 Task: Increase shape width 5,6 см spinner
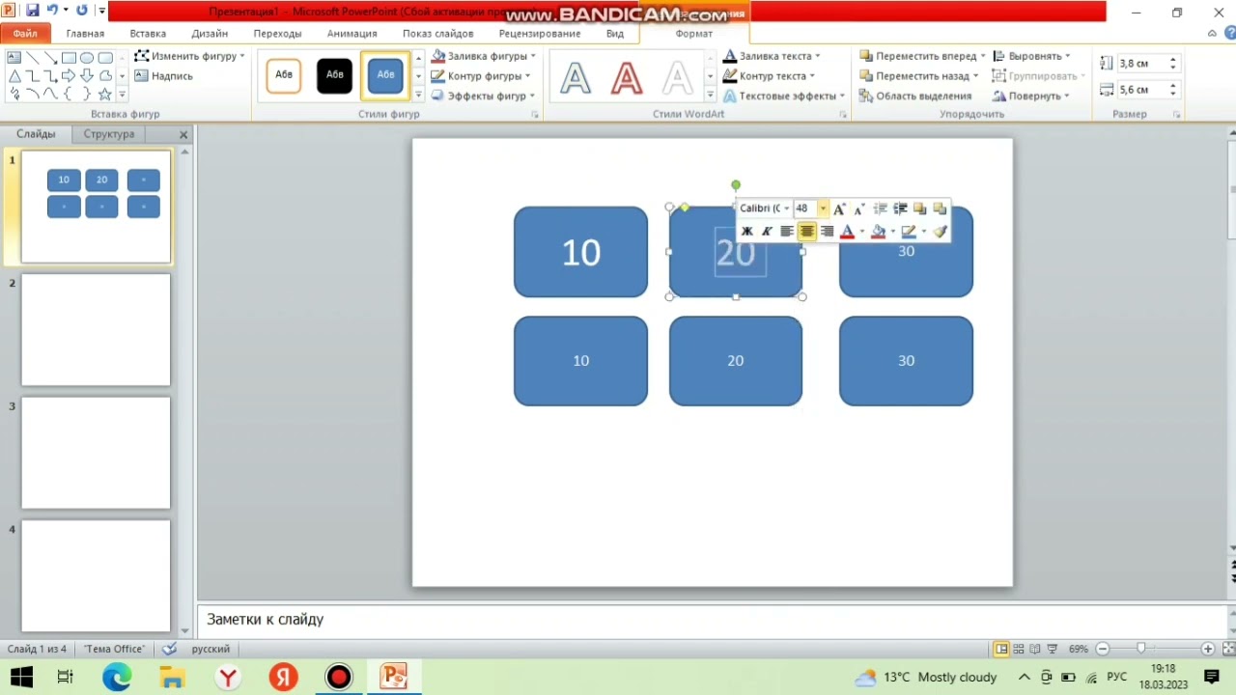[1173, 85]
